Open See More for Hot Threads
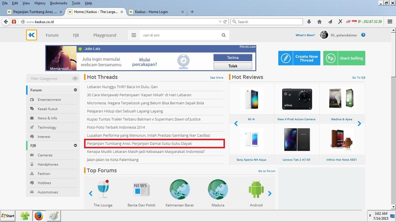Viewport: 396px width, 222px height. pos(217,78)
